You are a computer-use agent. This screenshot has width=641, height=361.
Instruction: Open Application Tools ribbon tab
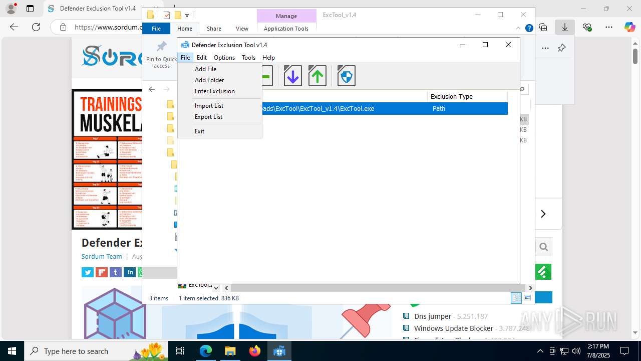click(286, 29)
